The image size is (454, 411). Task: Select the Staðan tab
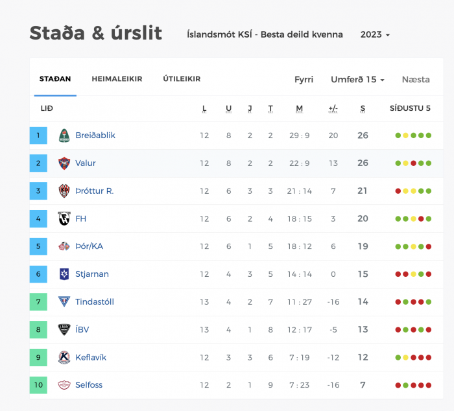pos(55,78)
